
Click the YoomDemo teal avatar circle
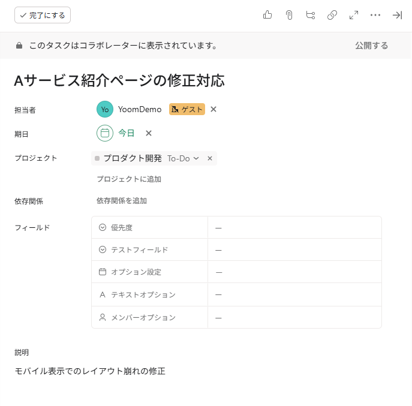[x=105, y=109]
